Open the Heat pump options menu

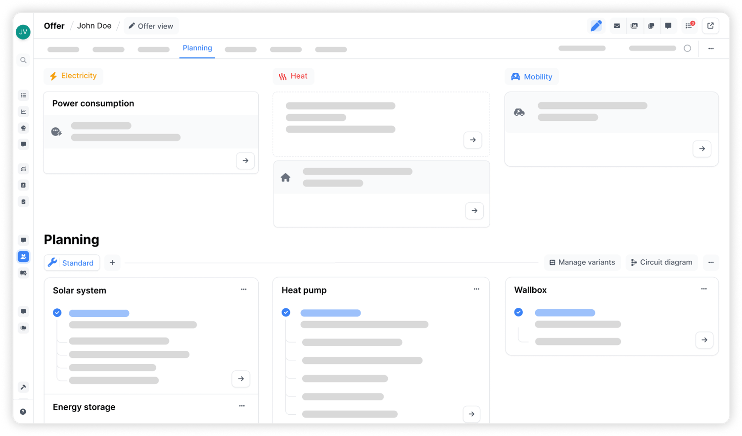pyautogui.click(x=476, y=289)
